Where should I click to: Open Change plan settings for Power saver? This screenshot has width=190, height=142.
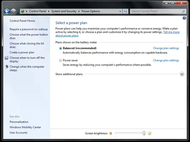click(166, 60)
